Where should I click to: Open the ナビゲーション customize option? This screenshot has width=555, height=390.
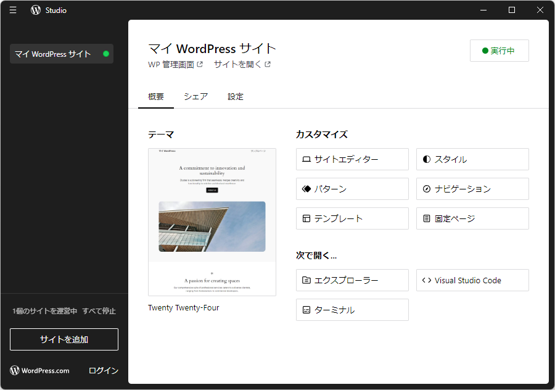[x=472, y=189]
